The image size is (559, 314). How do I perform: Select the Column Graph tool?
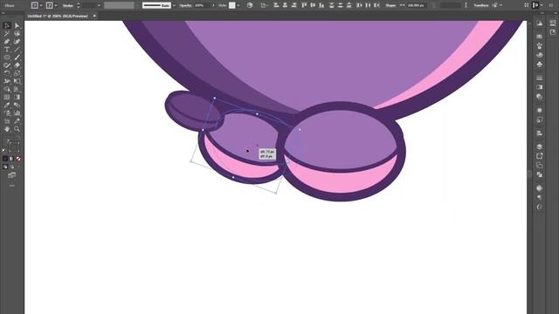point(17,113)
